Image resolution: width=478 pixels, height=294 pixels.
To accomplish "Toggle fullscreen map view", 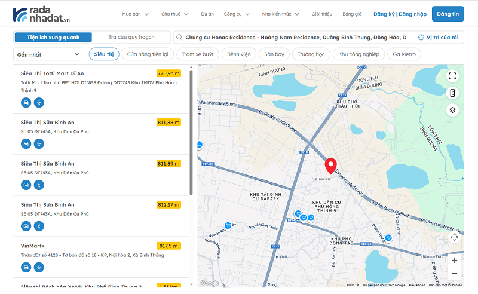I will tap(452, 76).
